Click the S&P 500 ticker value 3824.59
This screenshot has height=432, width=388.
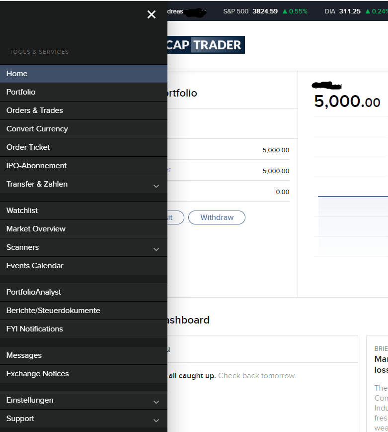pyautogui.click(x=265, y=11)
